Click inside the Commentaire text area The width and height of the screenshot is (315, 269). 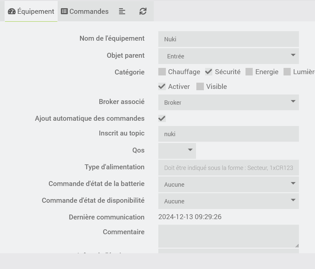click(x=228, y=236)
